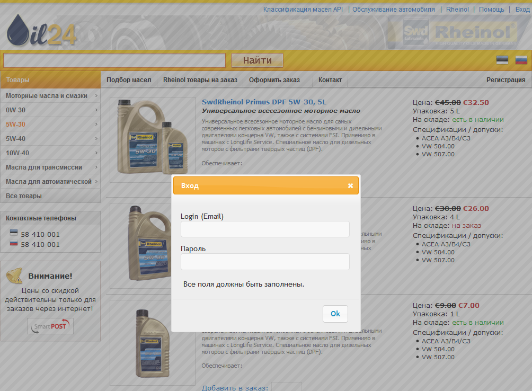
Task: Open Масла для автоматической category
Action: click(x=50, y=181)
